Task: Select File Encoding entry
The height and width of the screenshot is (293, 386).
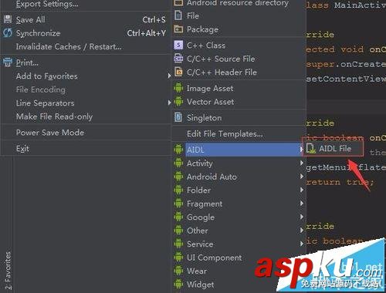Action: pyautogui.click(x=85, y=89)
